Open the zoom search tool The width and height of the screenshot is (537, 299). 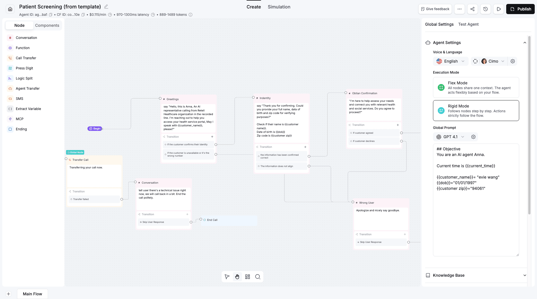[257, 277]
